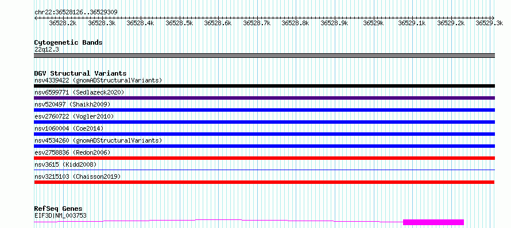The width and height of the screenshot is (511, 228).
Task: Click ruler position 36528.6k
Action: (x=218, y=23)
